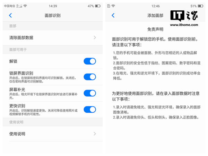Tap the 锁屏界面识别 option title
This screenshot has height=156, width=208.
click(21, 73)
